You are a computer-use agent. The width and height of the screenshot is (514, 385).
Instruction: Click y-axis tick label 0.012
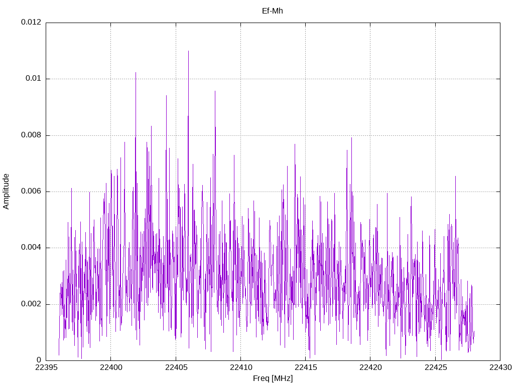pyautogui.click(x=32, y=22)
